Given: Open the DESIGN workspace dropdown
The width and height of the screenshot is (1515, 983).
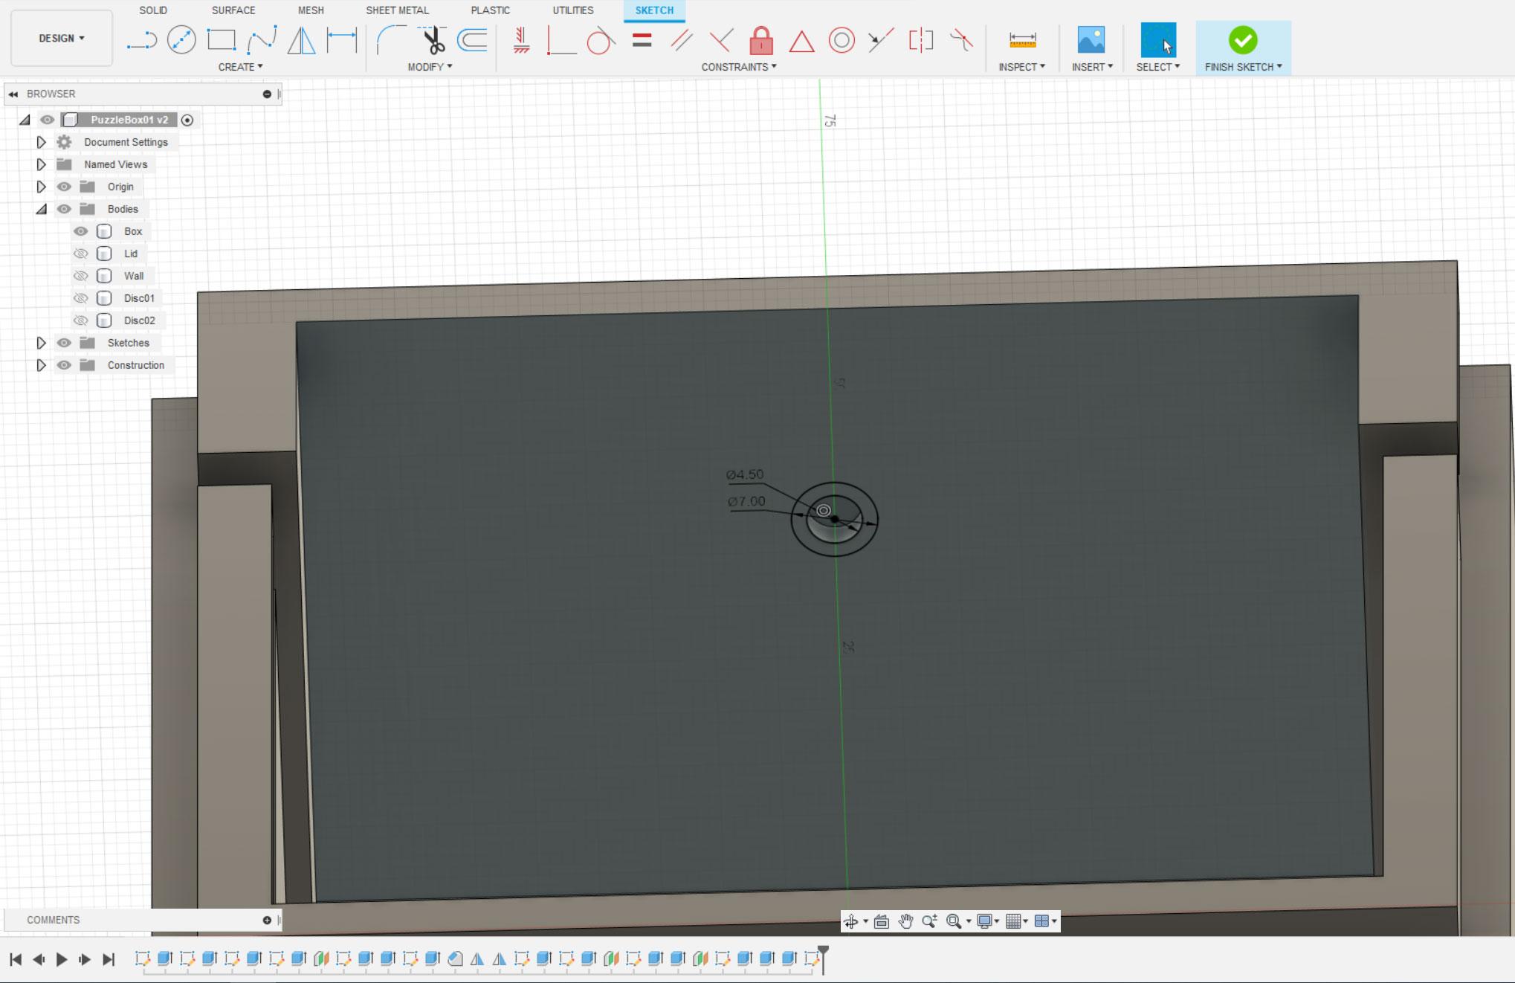Looking at the screenshot, I should coord(62,38).
